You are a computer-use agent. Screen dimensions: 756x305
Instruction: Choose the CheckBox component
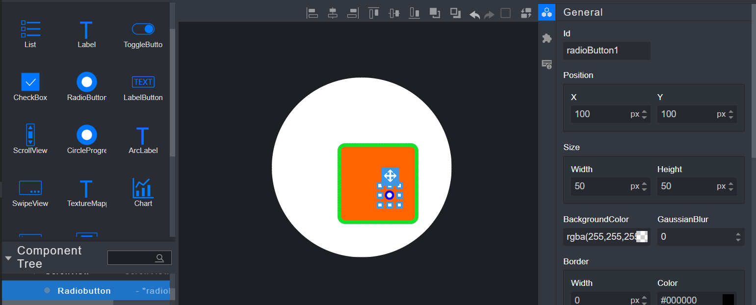tap(30, 87)
